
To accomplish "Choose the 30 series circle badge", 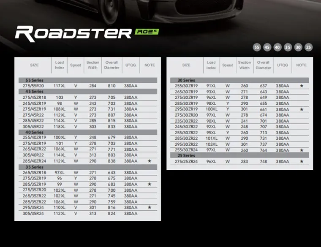I will tap(298, 47).
